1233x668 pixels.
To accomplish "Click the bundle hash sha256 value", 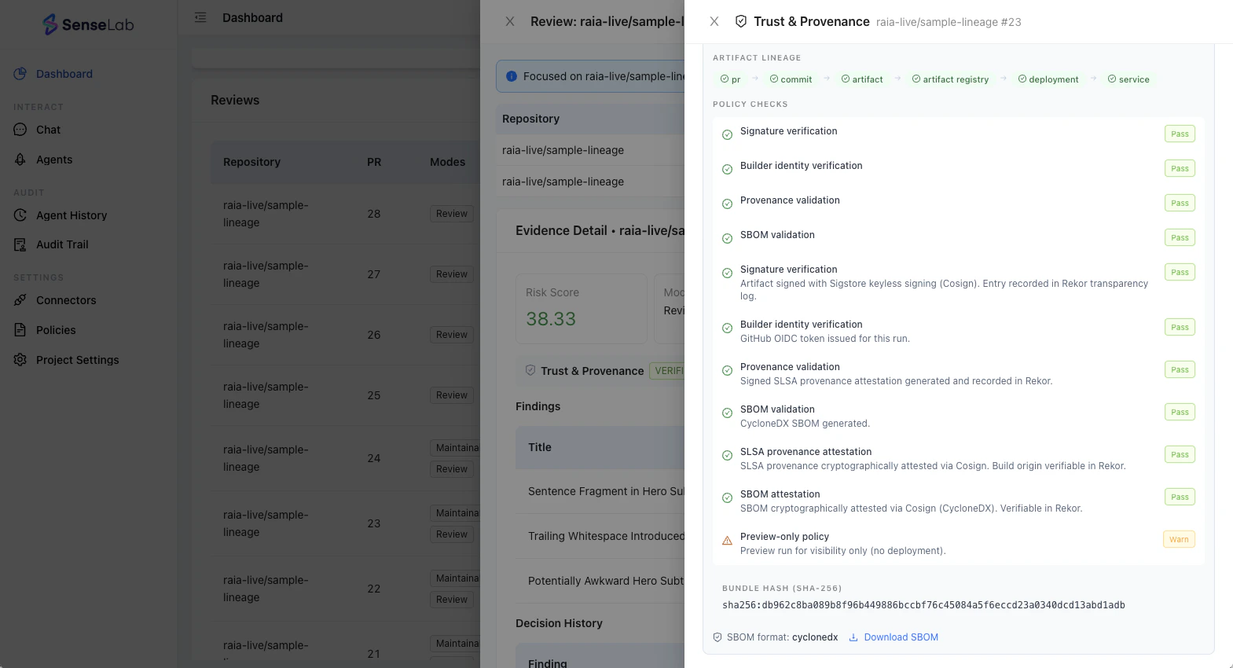I will pyautogui.click(x=923, y=605).
